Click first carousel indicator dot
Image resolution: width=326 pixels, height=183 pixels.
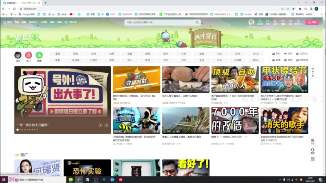tap(18, 130)
